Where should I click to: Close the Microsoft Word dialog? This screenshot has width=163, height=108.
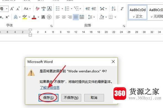point(113,62)
